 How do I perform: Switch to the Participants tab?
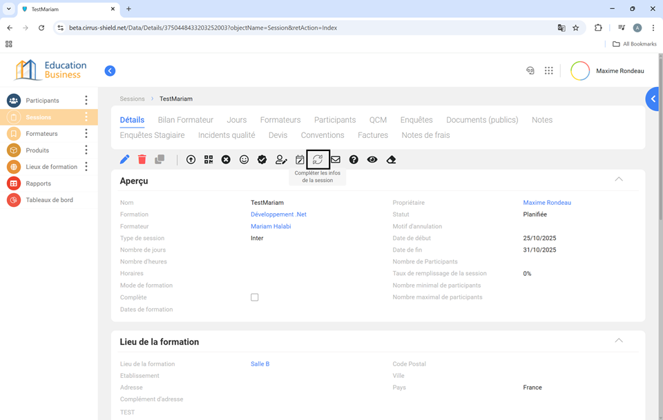click(x=335, y=120)
